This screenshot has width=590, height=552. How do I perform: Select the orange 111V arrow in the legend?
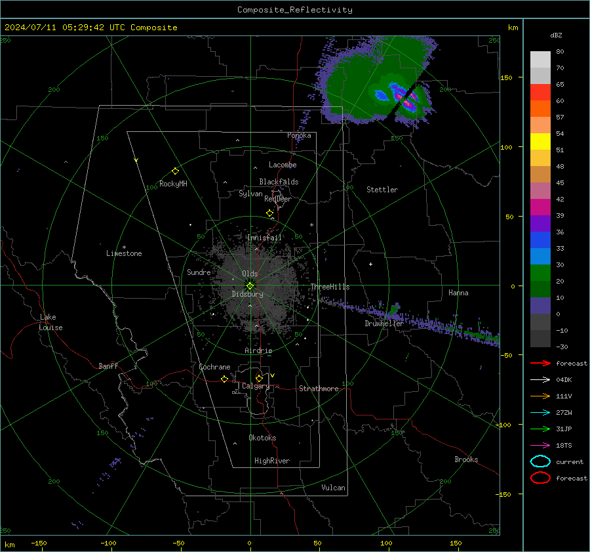point(540,396)
